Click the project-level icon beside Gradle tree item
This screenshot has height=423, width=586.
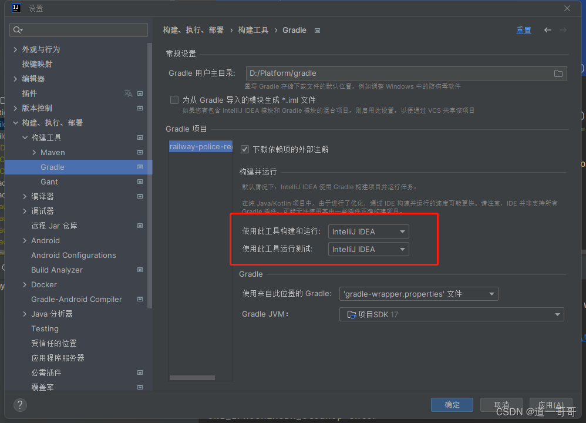pos(140,167)
